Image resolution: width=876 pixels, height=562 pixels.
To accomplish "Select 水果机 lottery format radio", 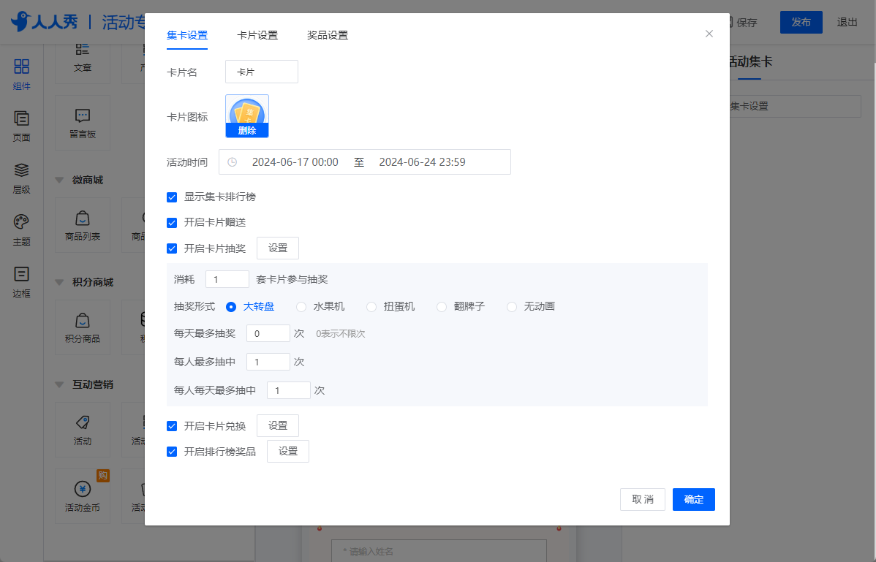I will pyautogui.click(x=301, y=306).
